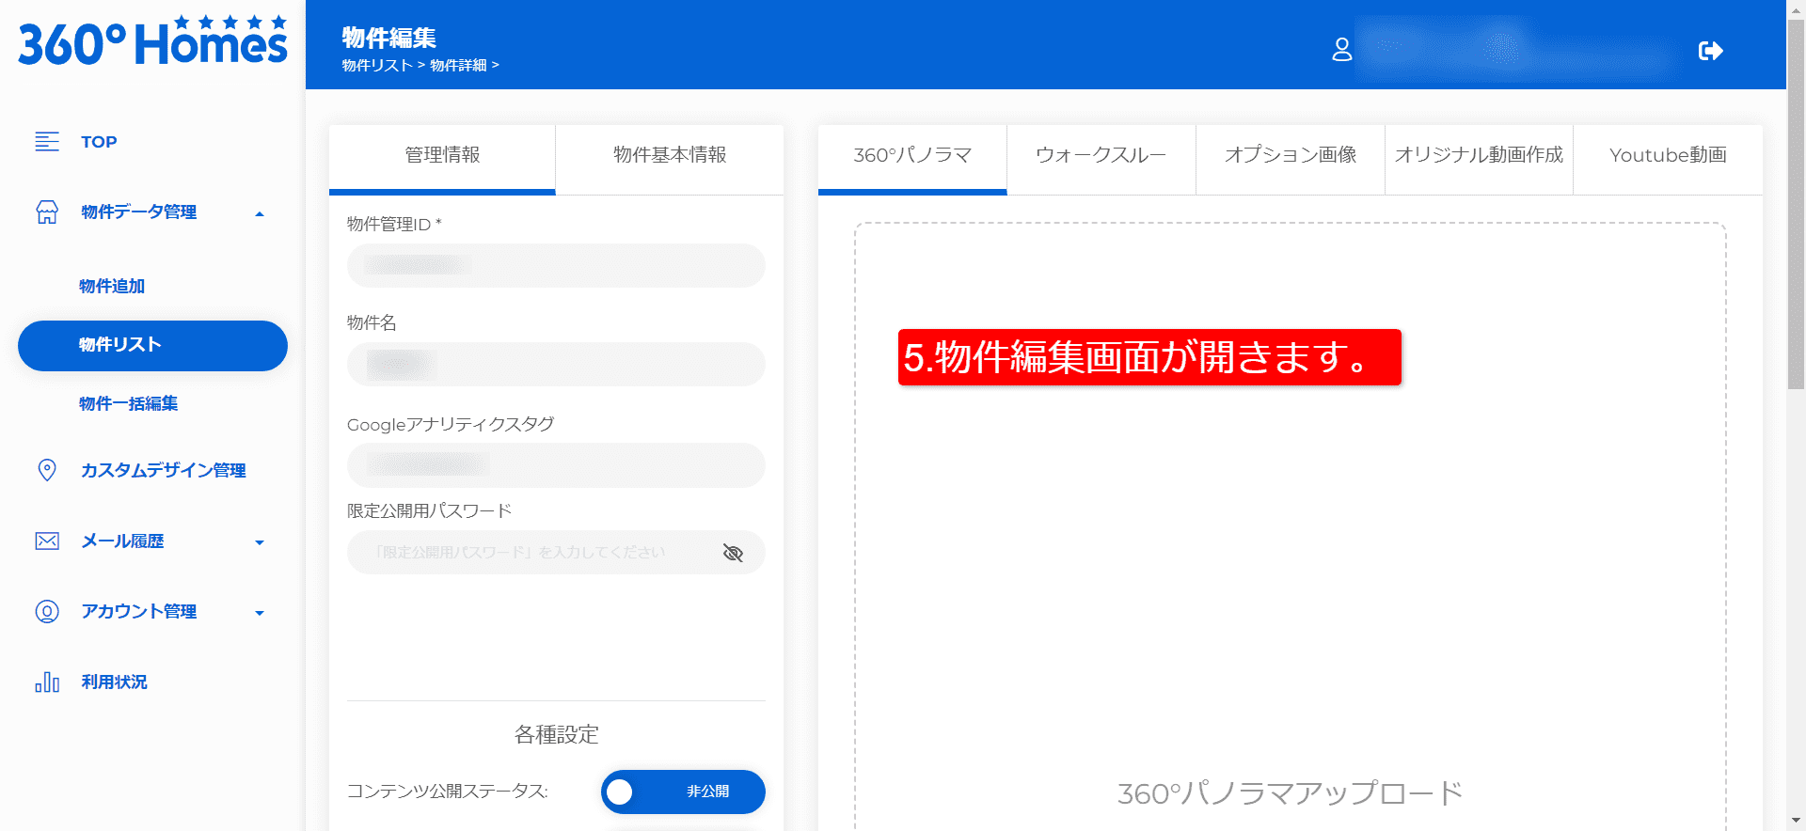This screenshot has width=1806, height=831.
Task: Select the Youtube動画 tab
Action: click(x=1668, y=155)
